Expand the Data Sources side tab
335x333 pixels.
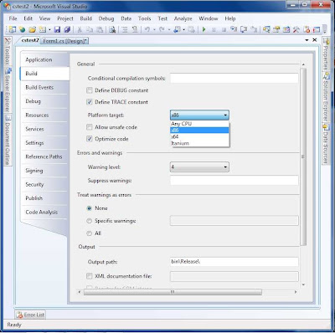(326, 144)
